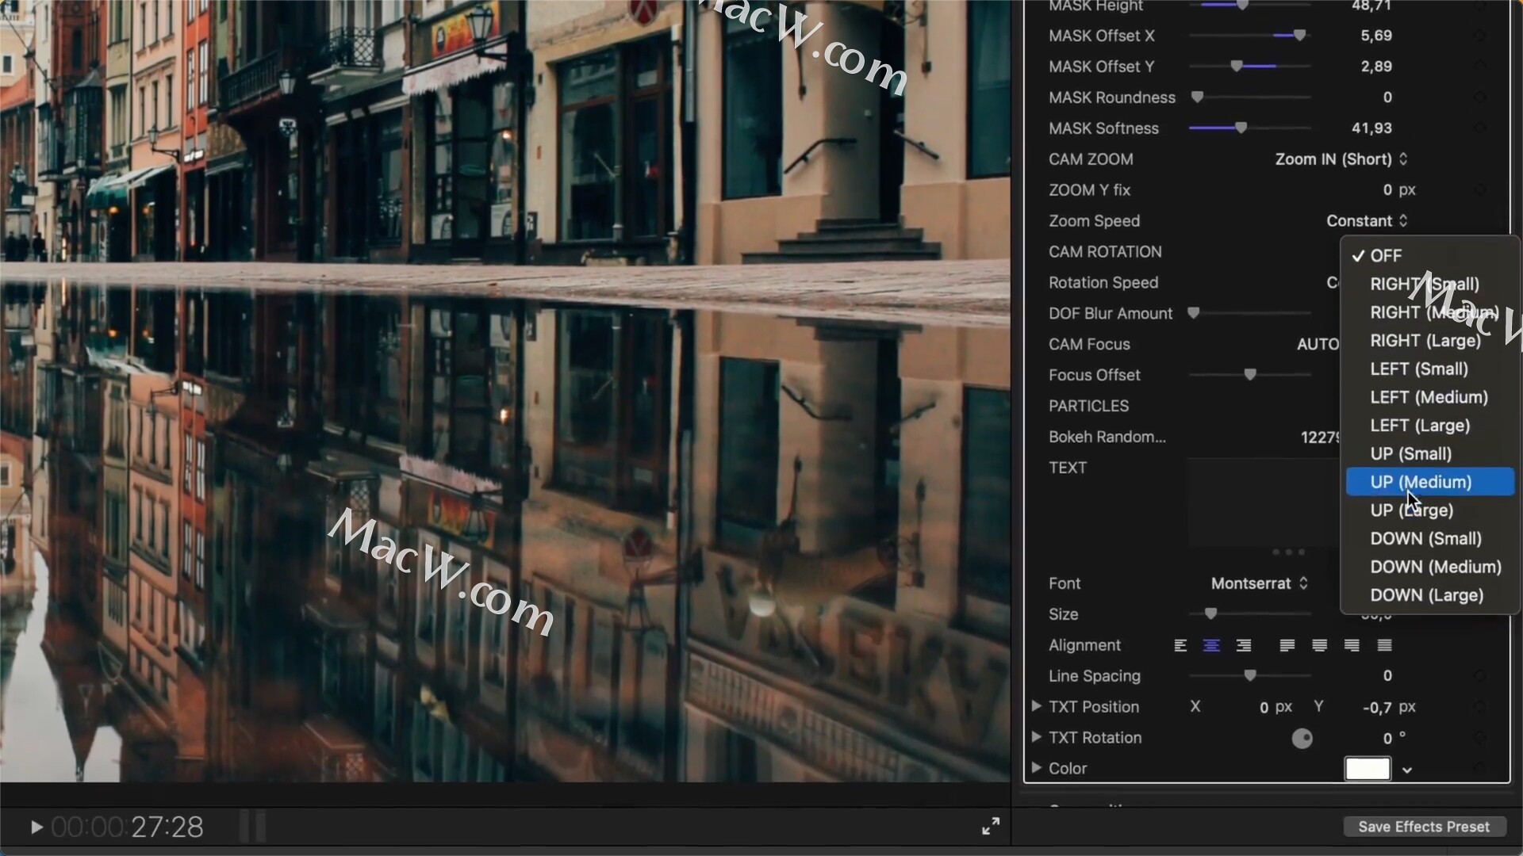1523x856 pixels.
Task: Select center text alignment icon
Action: (x=1211, y=645)
